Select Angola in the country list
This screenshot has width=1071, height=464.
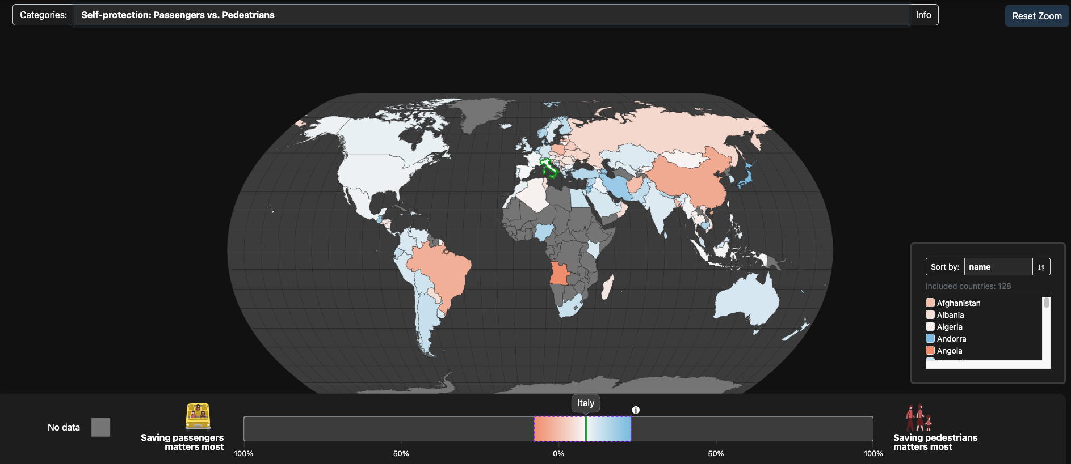950,351
